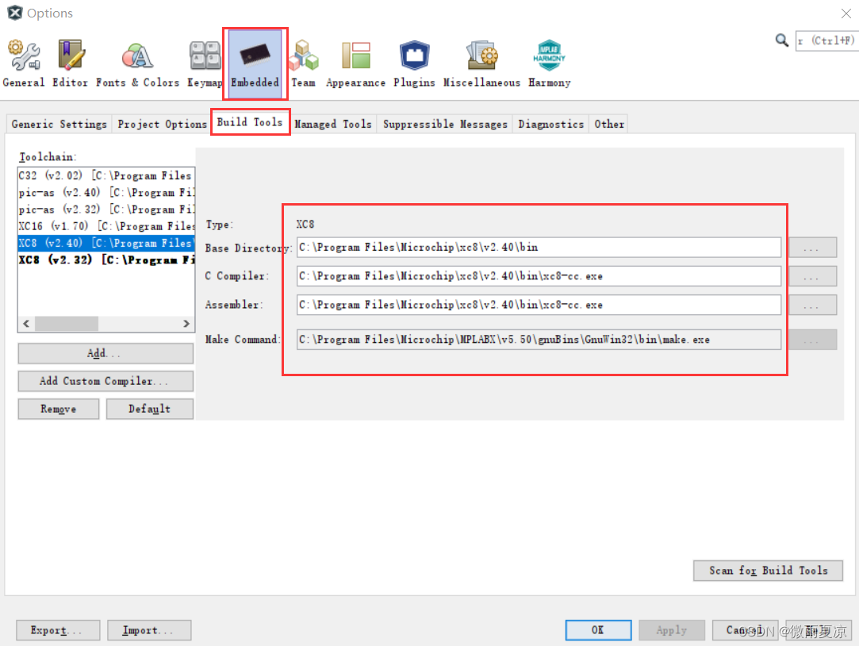Select pic-as (v2.32) toolchain
The image size is (859, 646).
point(106,210)
